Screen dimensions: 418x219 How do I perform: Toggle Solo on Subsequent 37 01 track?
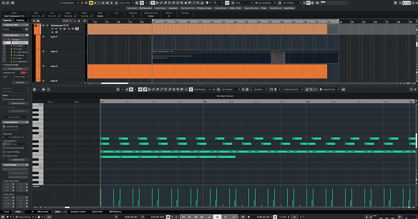tap(47, 25)
